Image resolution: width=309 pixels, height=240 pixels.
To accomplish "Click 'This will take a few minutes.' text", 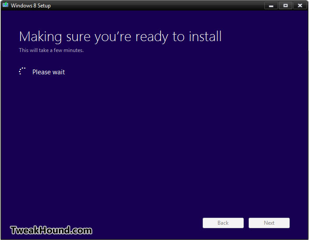I will pos(51,50).
